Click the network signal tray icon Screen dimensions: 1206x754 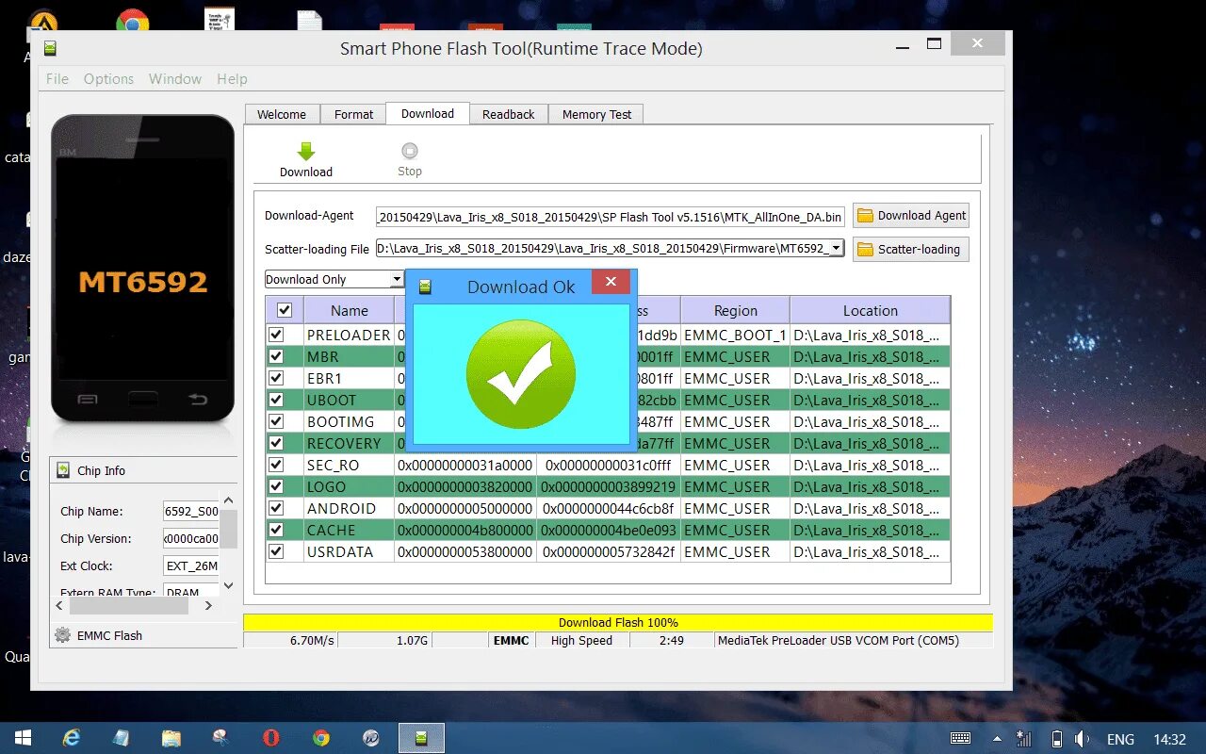click(1024, 739)
